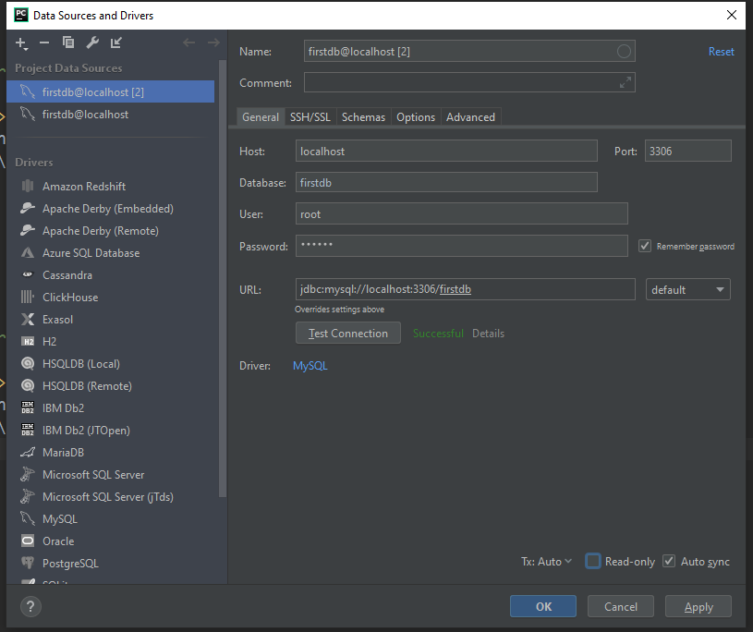753x632 pixels.
Task: Open the URL type default dropdown
Action: pyautogui.click(x=687, y=289)
